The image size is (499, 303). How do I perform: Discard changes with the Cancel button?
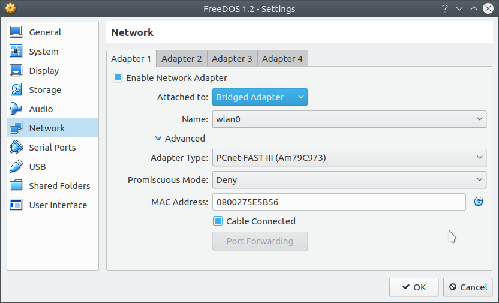pyautogui.click(x=468, y=287)
